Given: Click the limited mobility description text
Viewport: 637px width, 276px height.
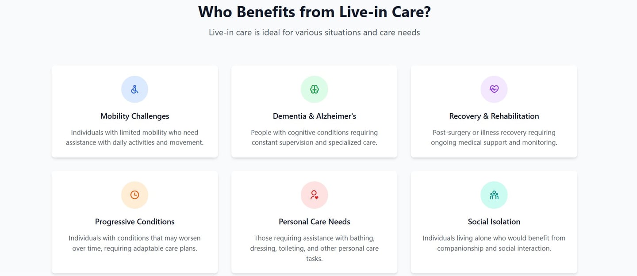Looking at the screenshot, I should (134, 138).
